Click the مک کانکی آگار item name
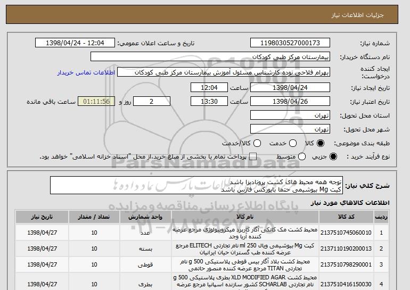 245,233
